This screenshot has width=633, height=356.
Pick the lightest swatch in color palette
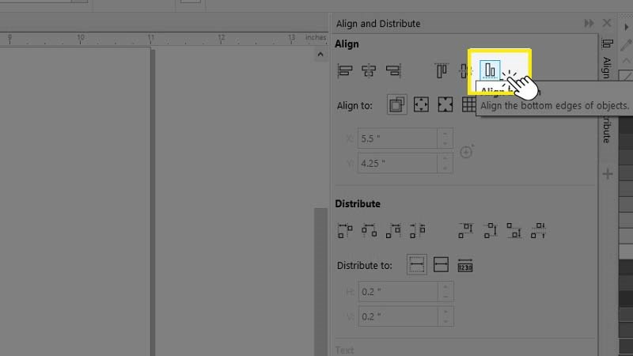(626, 252)
